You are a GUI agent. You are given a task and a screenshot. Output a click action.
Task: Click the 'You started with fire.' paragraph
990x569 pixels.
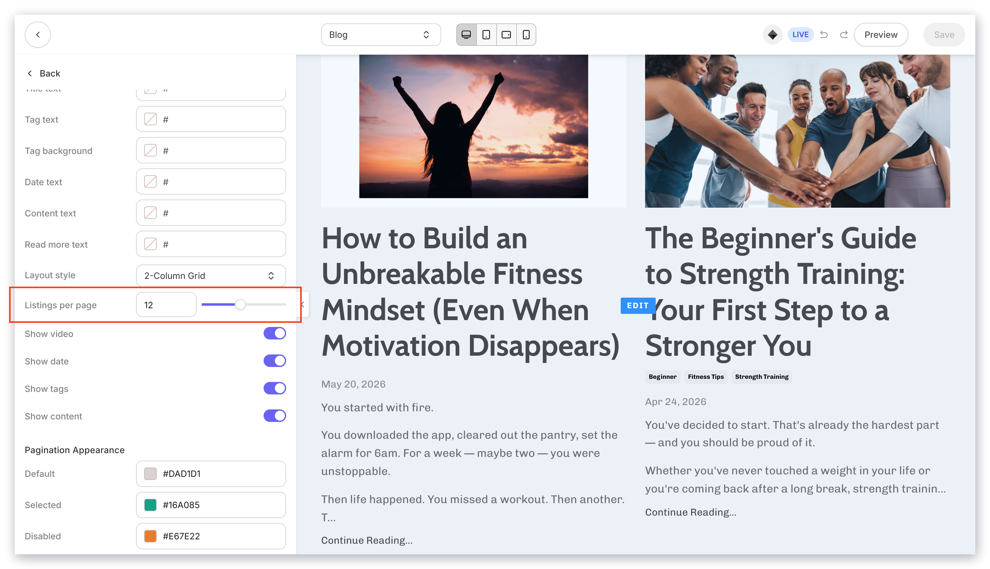click(377, 408)
